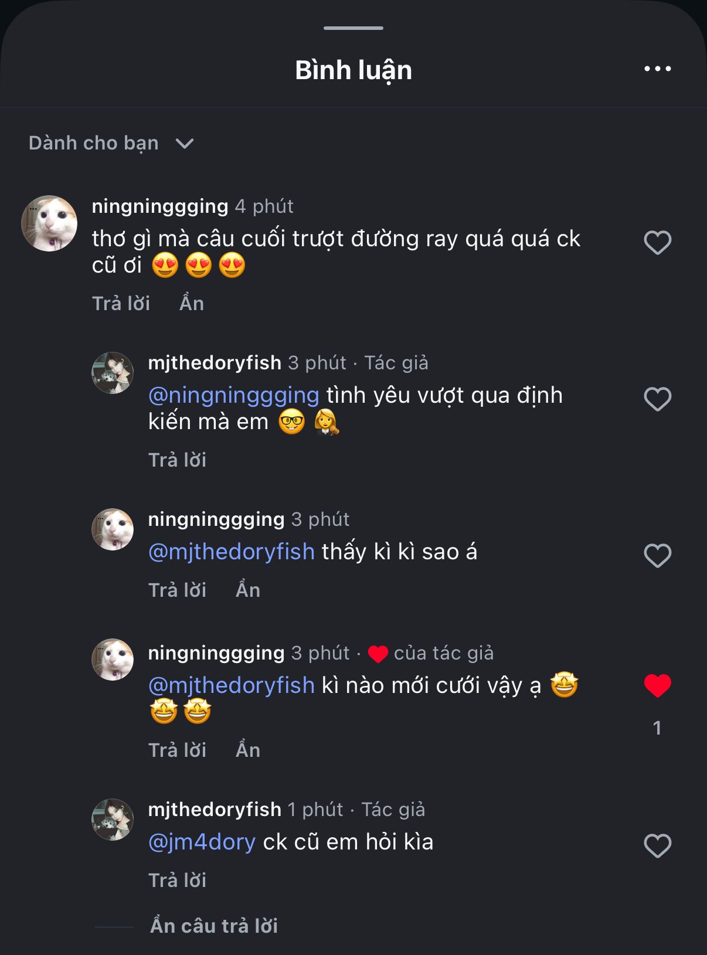Expand the "Dành cho bạn" sort dropdown
Image resolution: width=707 pixels, height=955 pixels.
click(111, 143)
